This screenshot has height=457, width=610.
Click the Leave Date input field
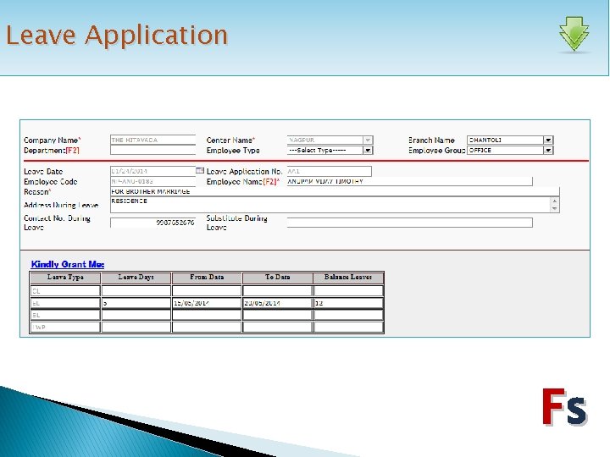152,171
